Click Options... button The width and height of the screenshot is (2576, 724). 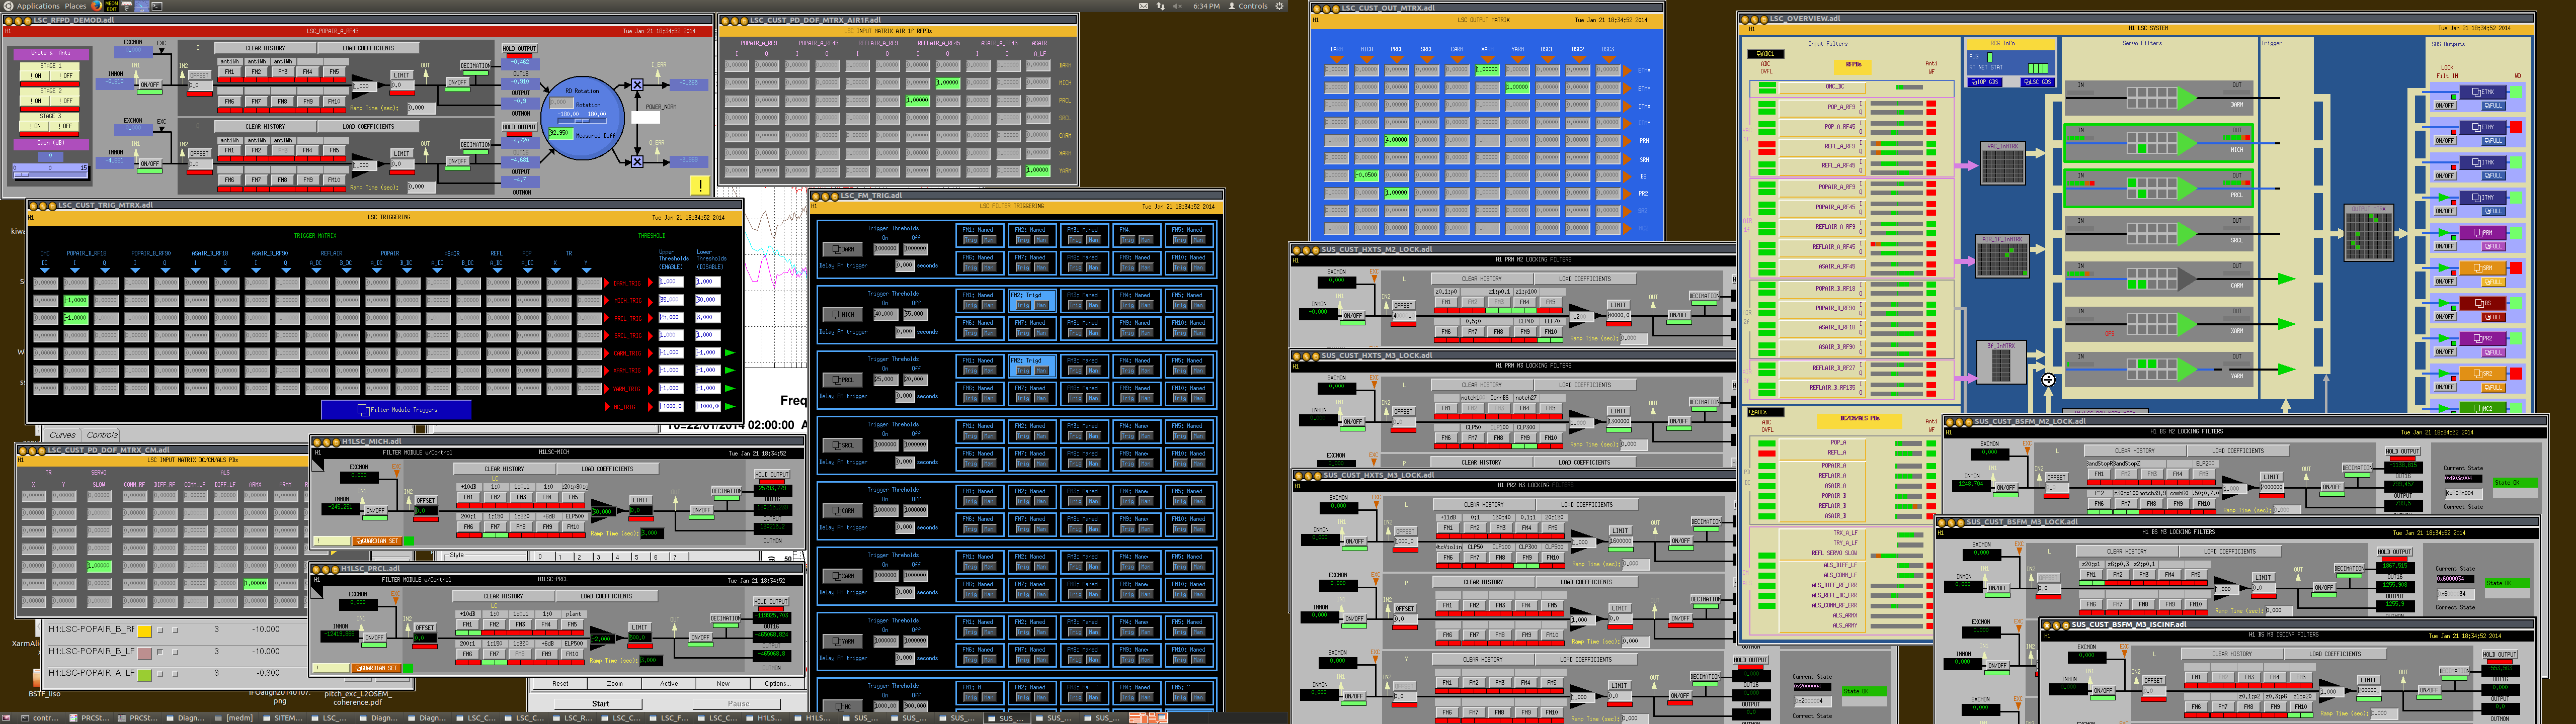pos(777,684)
